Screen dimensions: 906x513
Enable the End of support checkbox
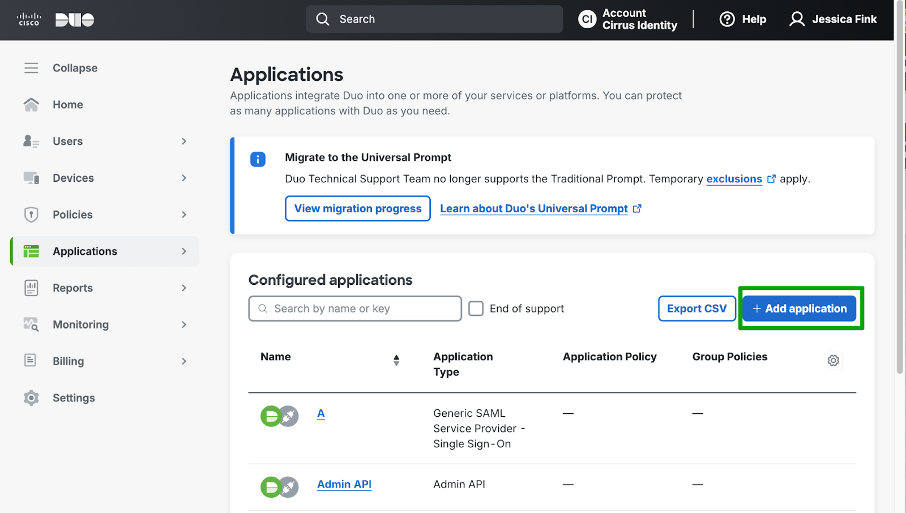point(476,309)
